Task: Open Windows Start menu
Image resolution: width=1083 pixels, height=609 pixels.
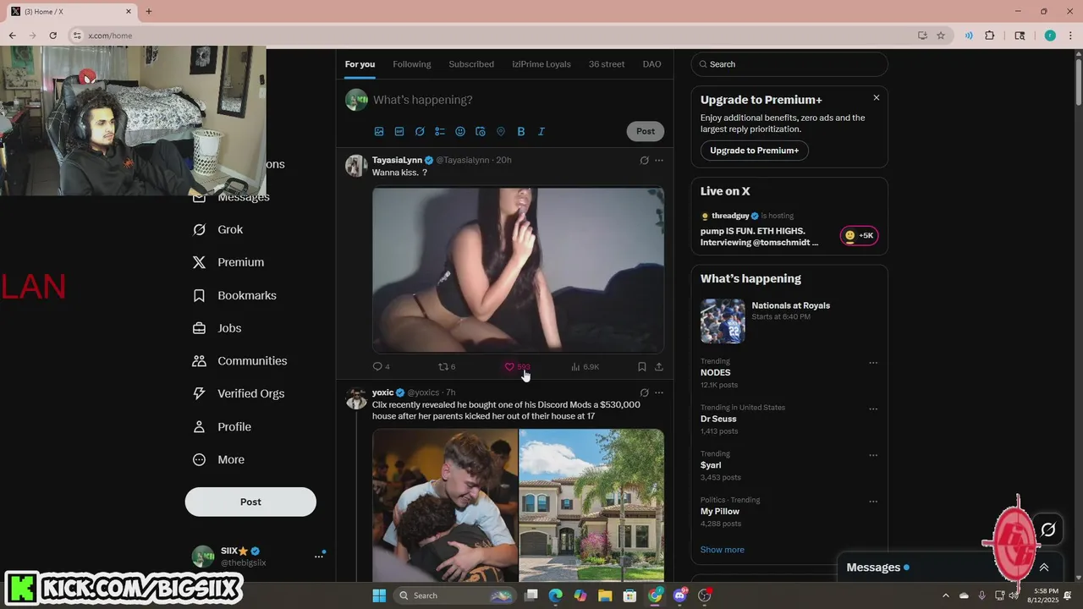Action: click(379, 595)
